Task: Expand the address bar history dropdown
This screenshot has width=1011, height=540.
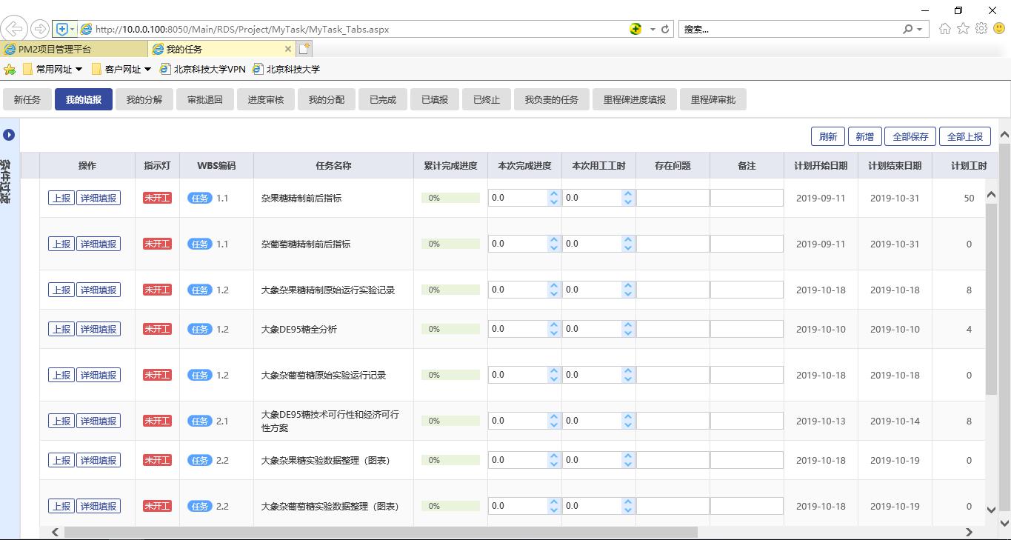Action: coord(653,29)
